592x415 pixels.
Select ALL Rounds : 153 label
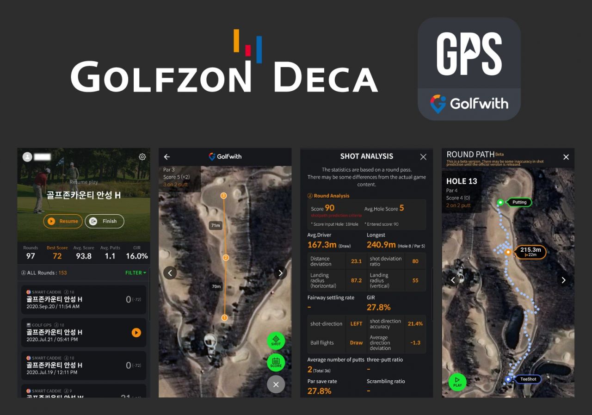coord(44,273)
